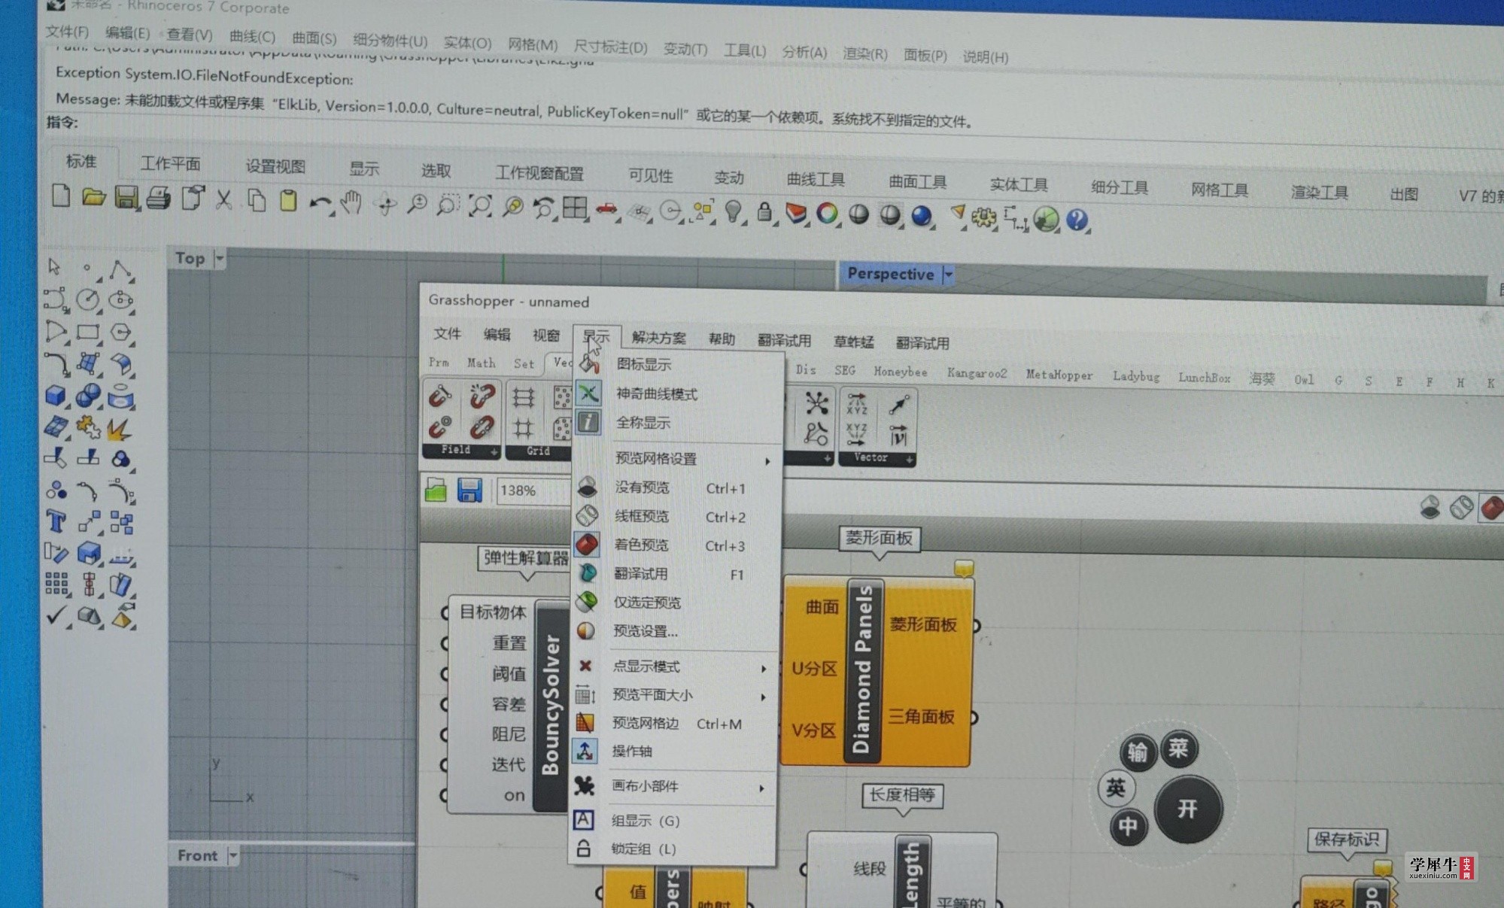The width and height of the screenshot is (1504, 908).
Task: Open the Layers stack icon
Action: [x=795, y=214]
